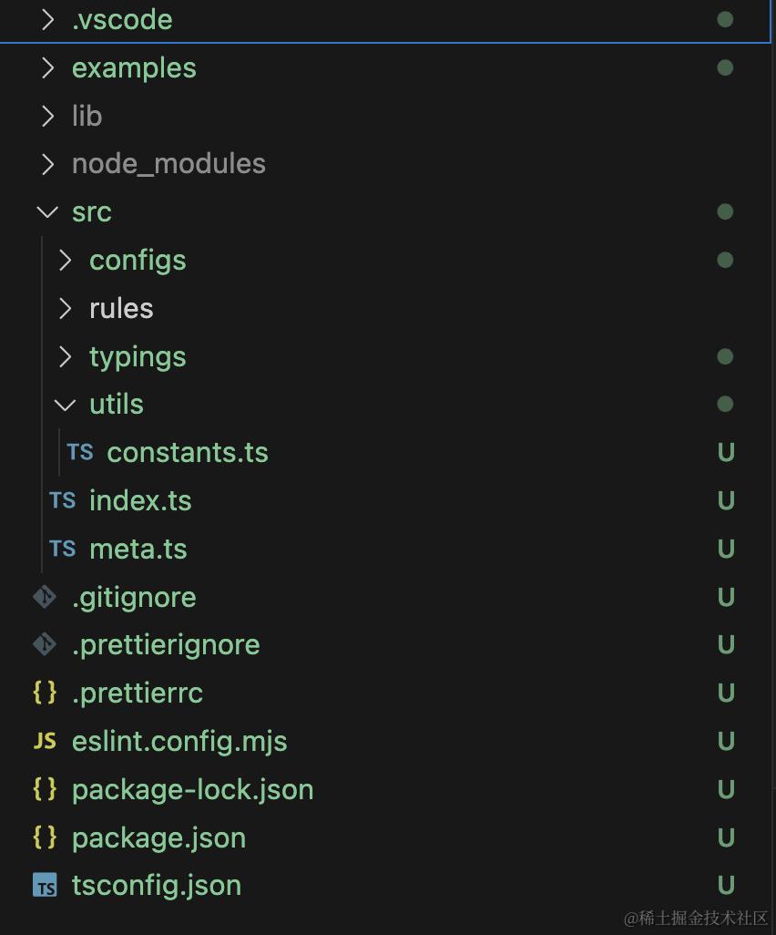Select the rules folder
Viewport: 776px width, 935px height.
click(x=121, y=308)
